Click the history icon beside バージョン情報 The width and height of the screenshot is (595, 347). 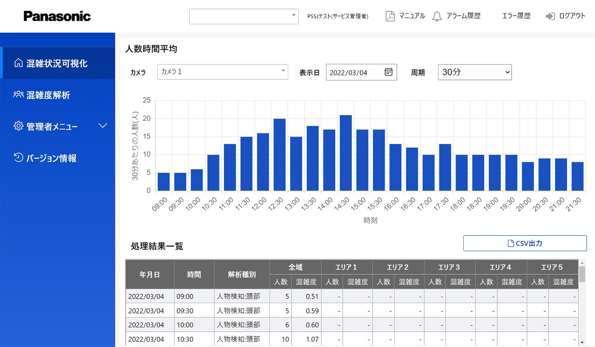point(18,158)
